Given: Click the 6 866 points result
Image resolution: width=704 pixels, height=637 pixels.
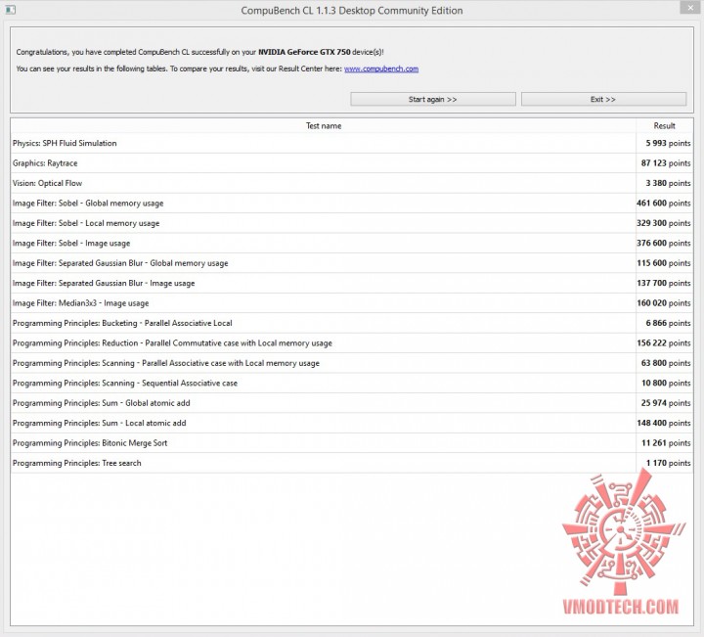Looking at the screenshot, I should coord(668,323).
